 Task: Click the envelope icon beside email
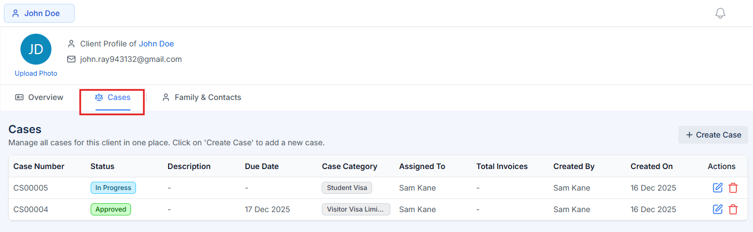(71, 59)
